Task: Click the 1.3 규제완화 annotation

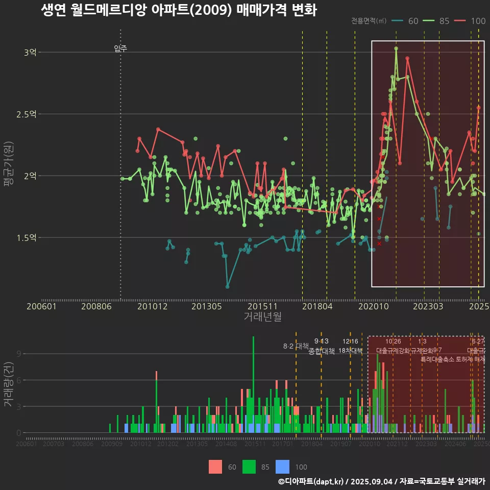Action: [x=422, y=346]
